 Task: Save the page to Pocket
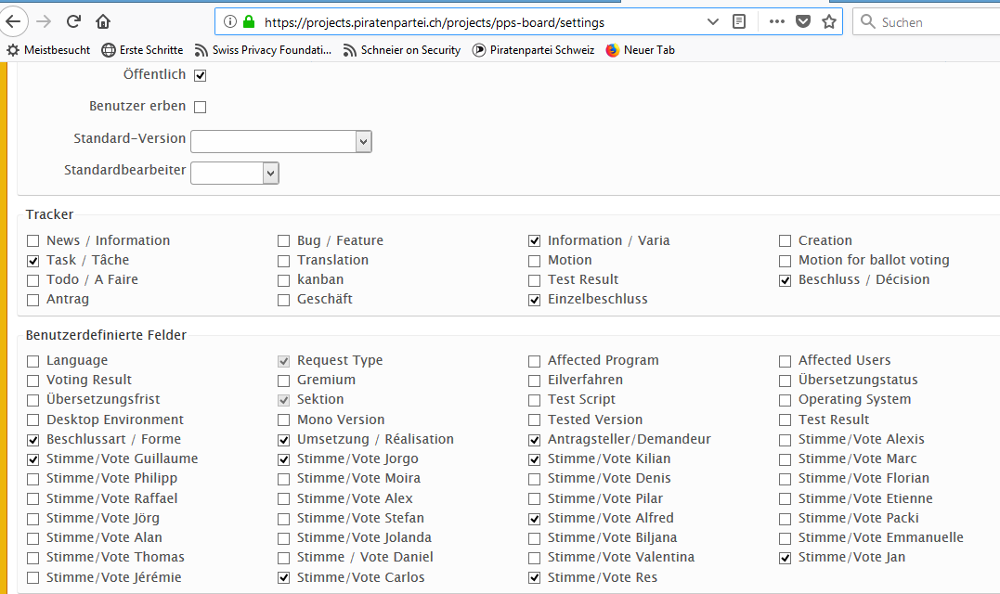[x=803, y=21]
